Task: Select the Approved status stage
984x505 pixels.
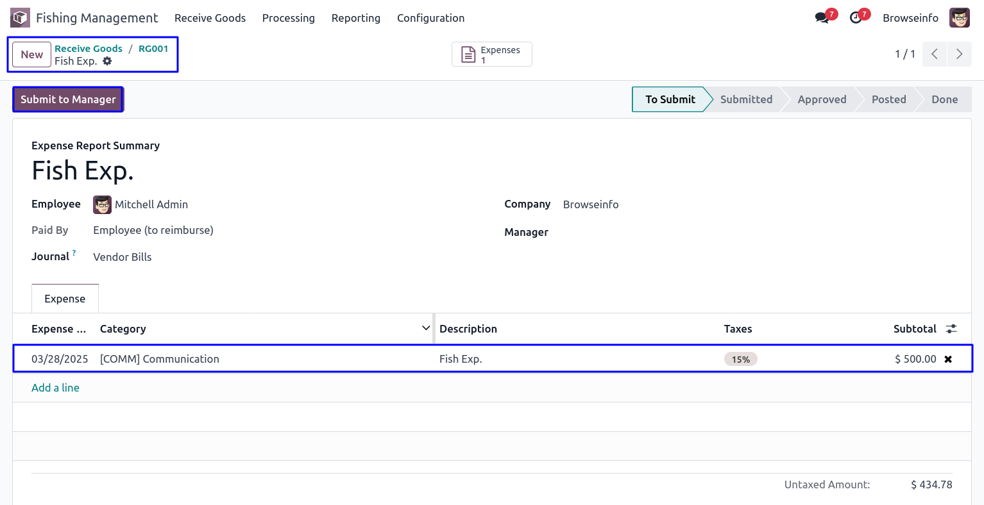Action: 822,99
